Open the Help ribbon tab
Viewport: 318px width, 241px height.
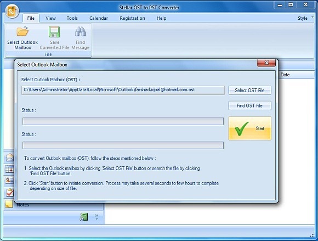161,18
